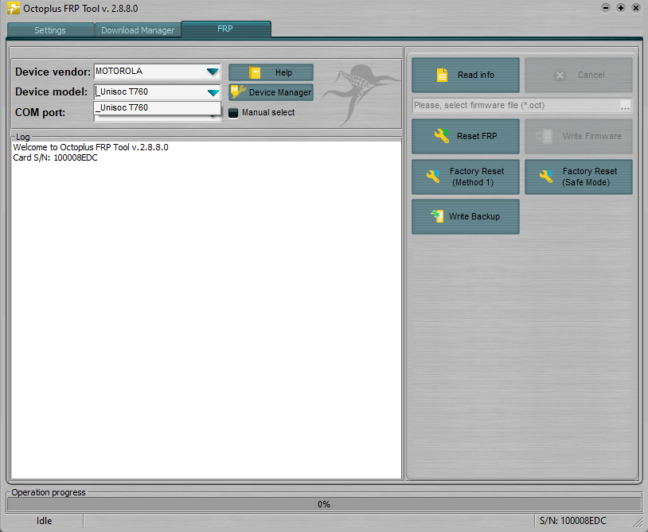Browse firmware file with ellipsis button
The width and height of the screenshot is (648, 532).
coord(626,106)
